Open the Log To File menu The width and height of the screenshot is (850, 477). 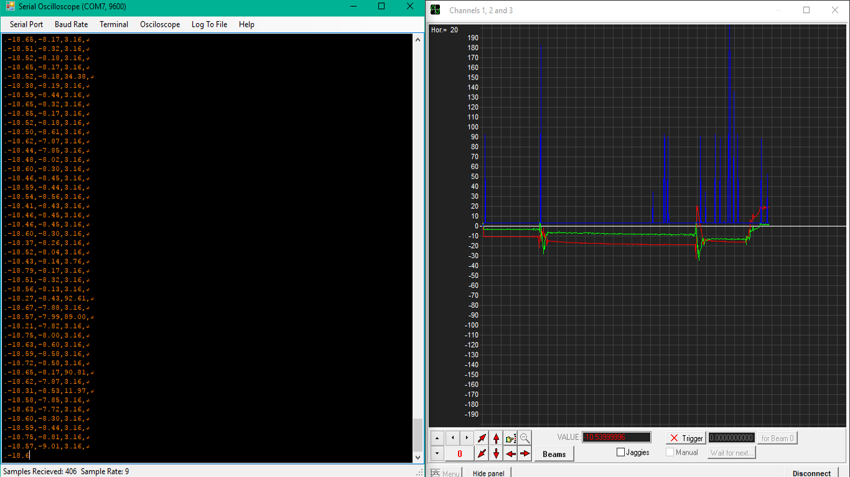click(209, 24)
